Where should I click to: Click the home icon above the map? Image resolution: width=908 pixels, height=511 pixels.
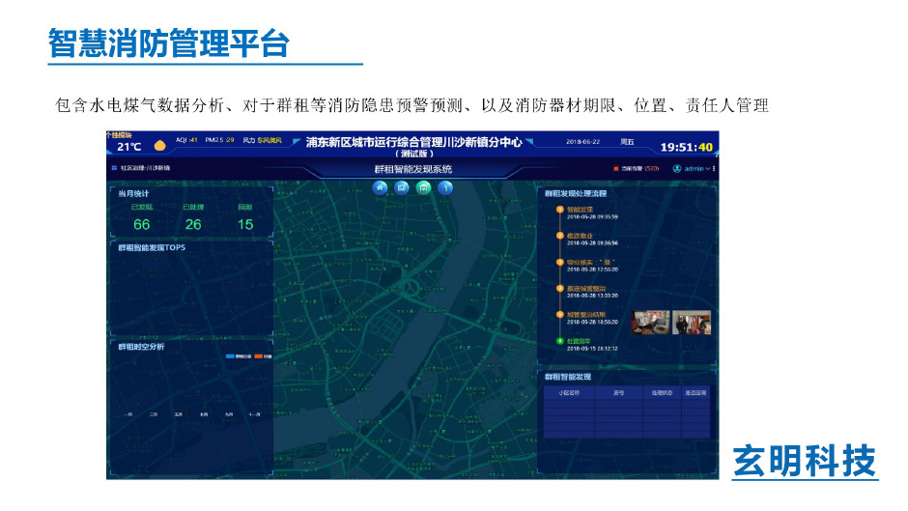click(x=380, y=187)
